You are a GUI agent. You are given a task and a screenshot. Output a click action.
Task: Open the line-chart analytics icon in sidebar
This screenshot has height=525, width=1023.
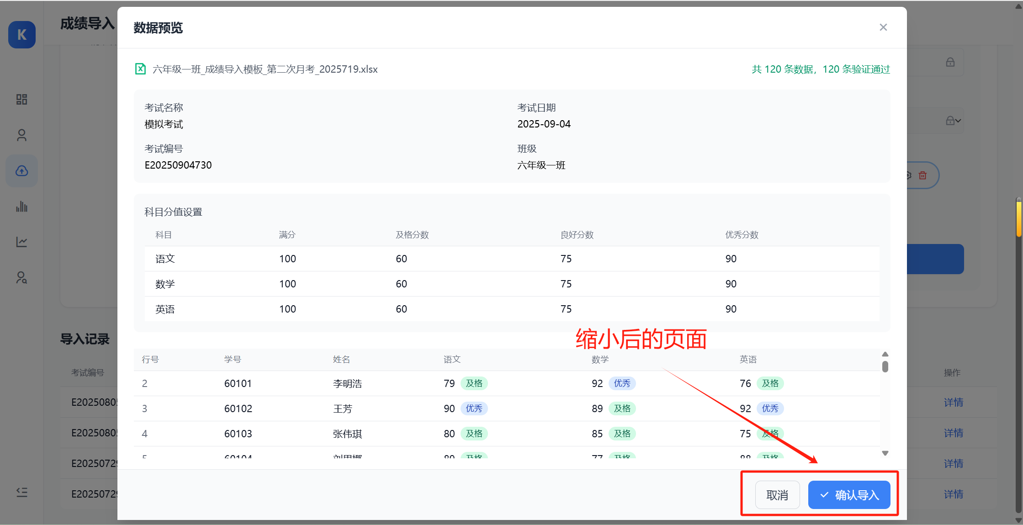(x=21, y=242)
